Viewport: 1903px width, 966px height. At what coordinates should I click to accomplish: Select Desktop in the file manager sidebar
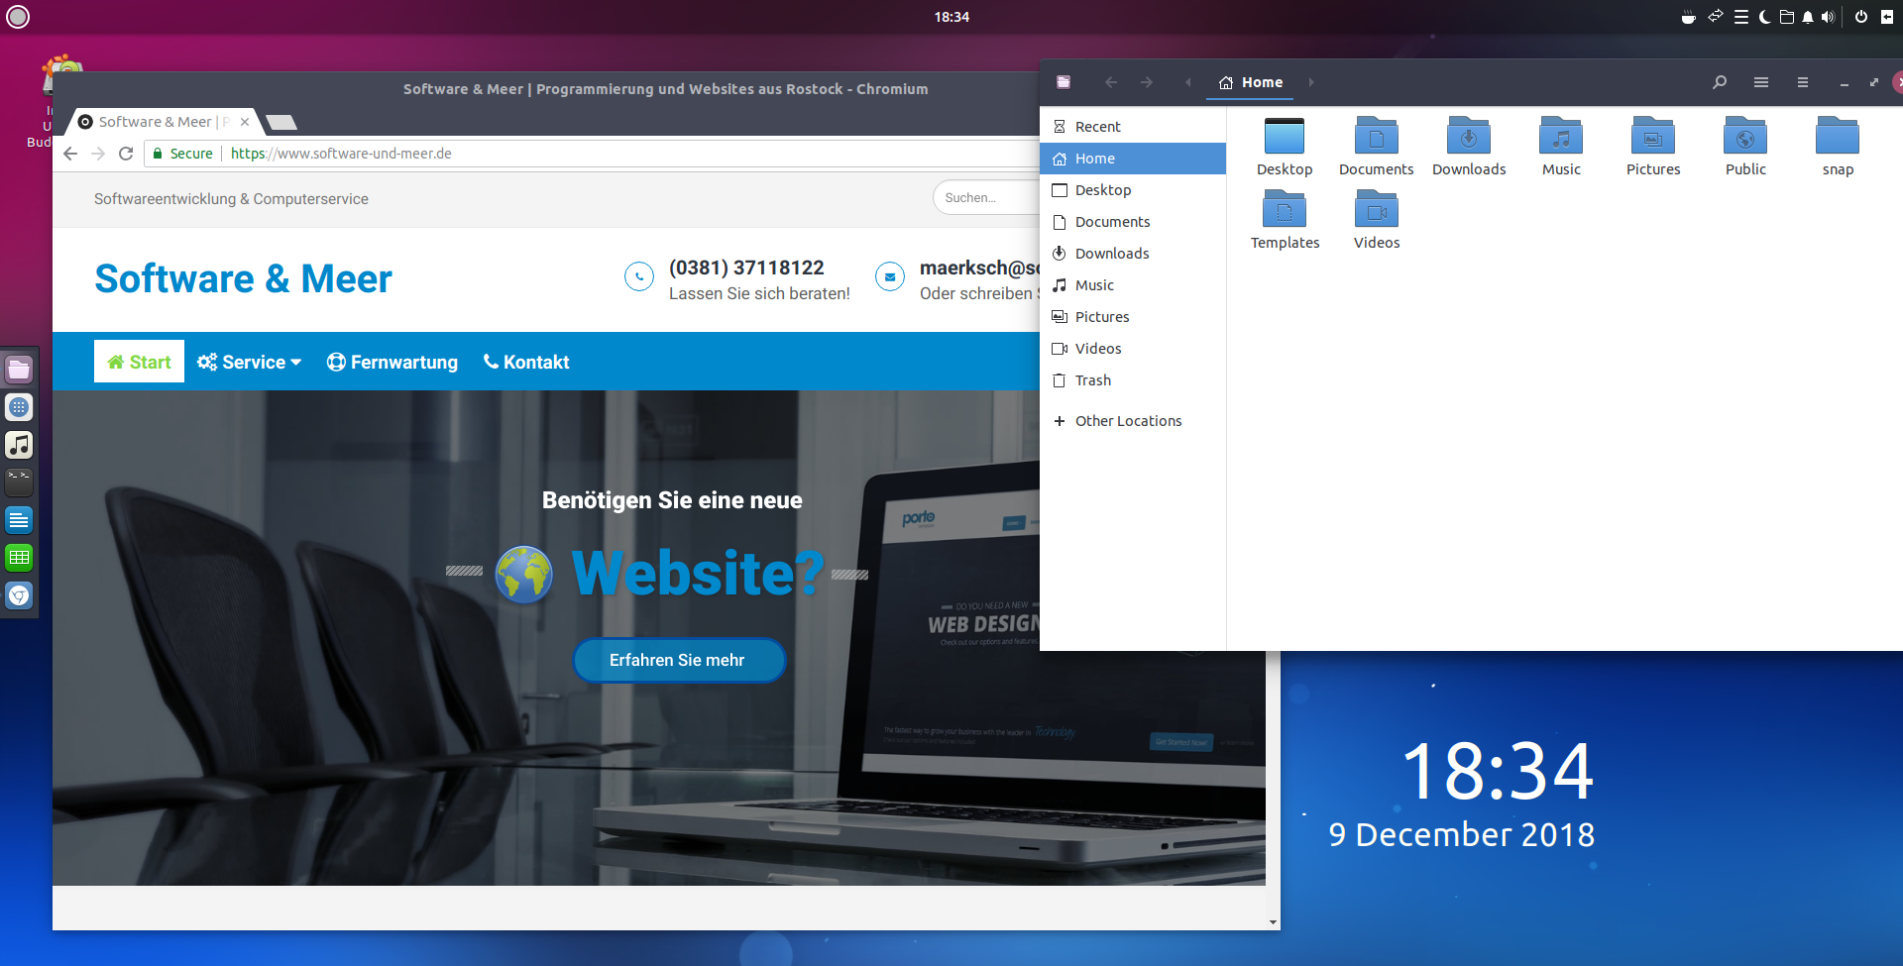point(1133,190)
